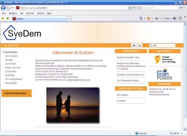The height and width of the screenshot is (136, 187).
Task: Open the search provider options dropdown
Action: click(x=184, y=8)
